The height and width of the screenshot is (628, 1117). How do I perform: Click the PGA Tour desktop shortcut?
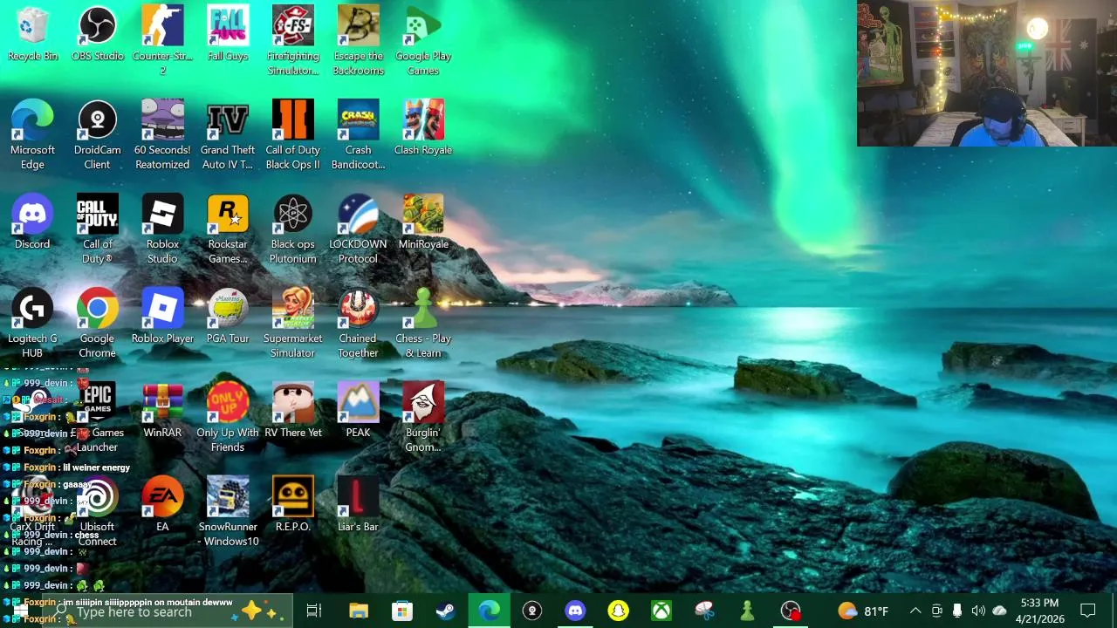tap(228, 317)
